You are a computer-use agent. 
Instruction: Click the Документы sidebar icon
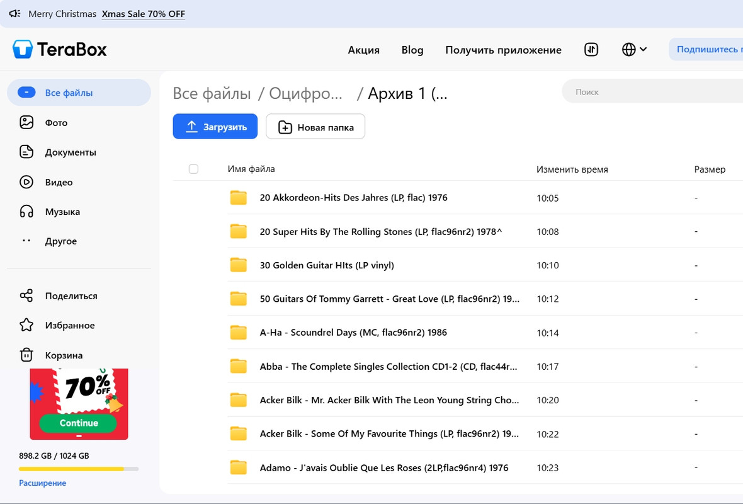click(x=26, y=152)
